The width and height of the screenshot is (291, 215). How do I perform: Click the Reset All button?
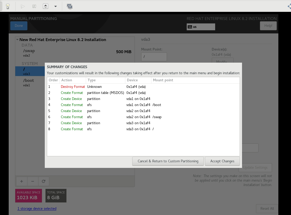pyautogui.click(x=267, y=208)
